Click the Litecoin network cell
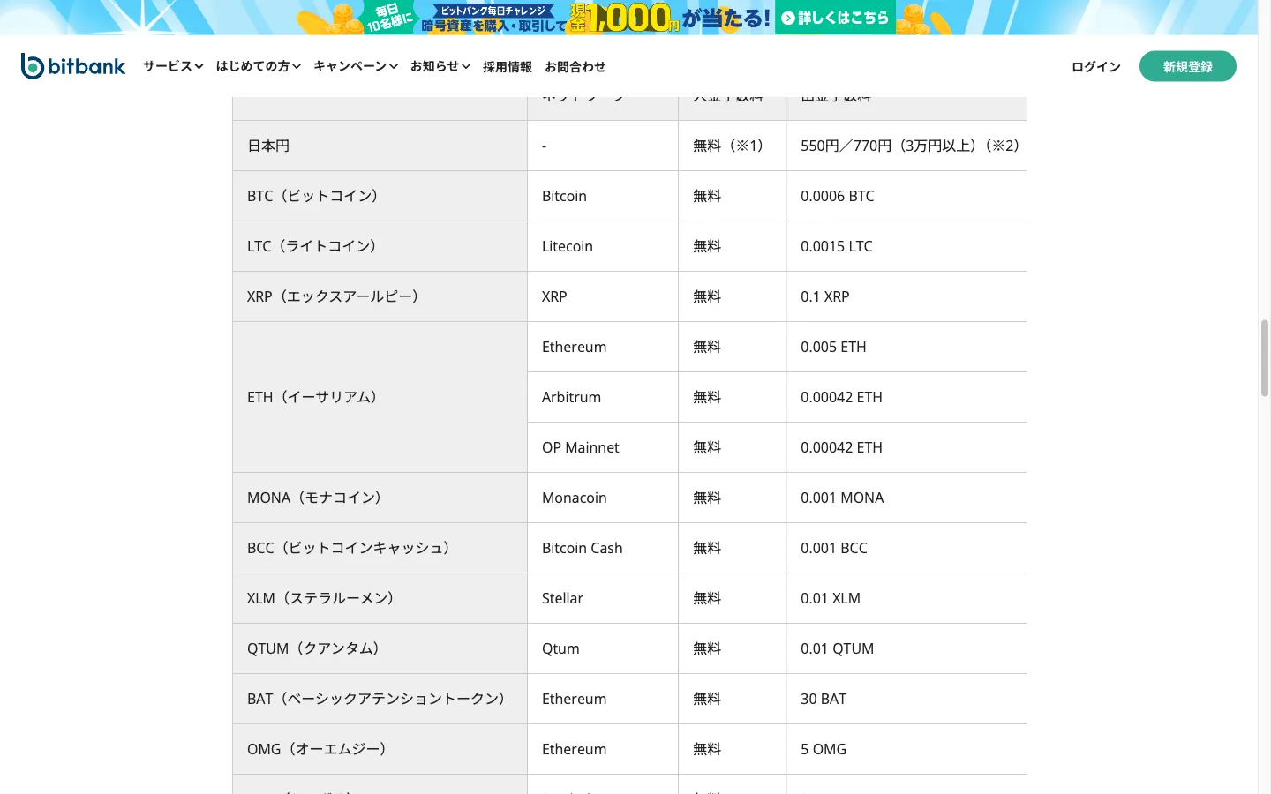This screenshot has width=1271, height=794. coord(603,246)
